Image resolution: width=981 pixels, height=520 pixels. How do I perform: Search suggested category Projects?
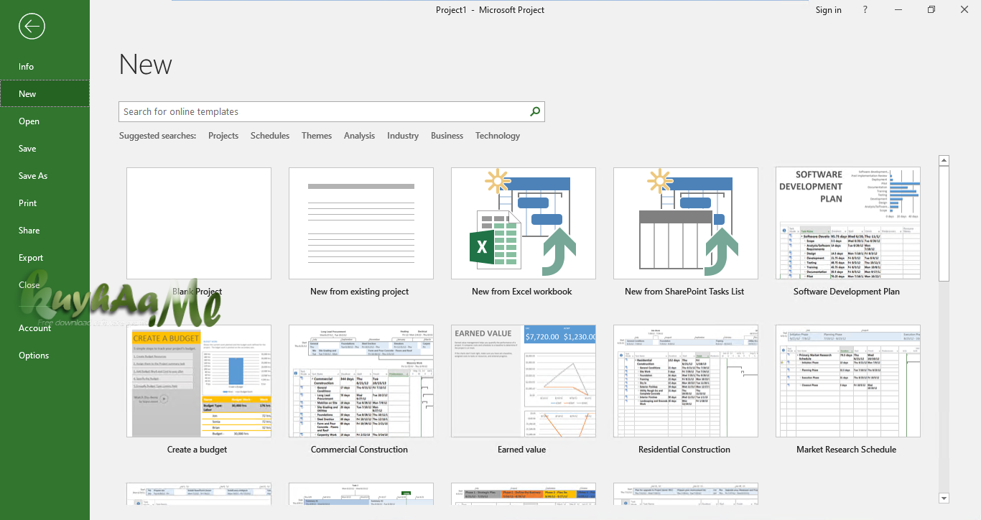[223, 136]
